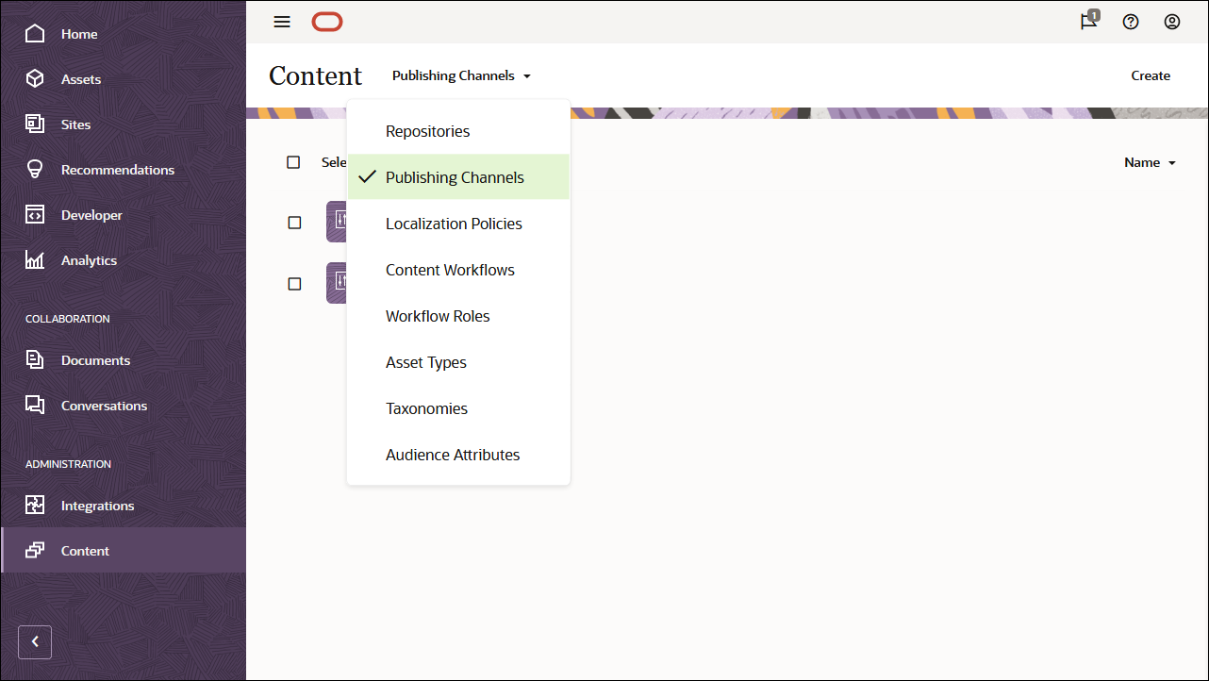Viewport: 1209px width, 681px height.
Task: Open Documents under Collaboration
Action: coord(95,359)
